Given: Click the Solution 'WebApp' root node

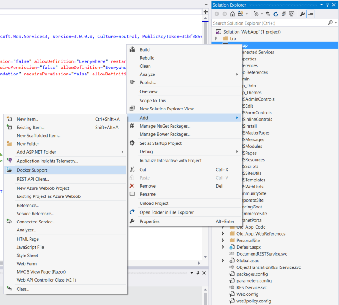Looking at the screenshot, I should point(252,32).
